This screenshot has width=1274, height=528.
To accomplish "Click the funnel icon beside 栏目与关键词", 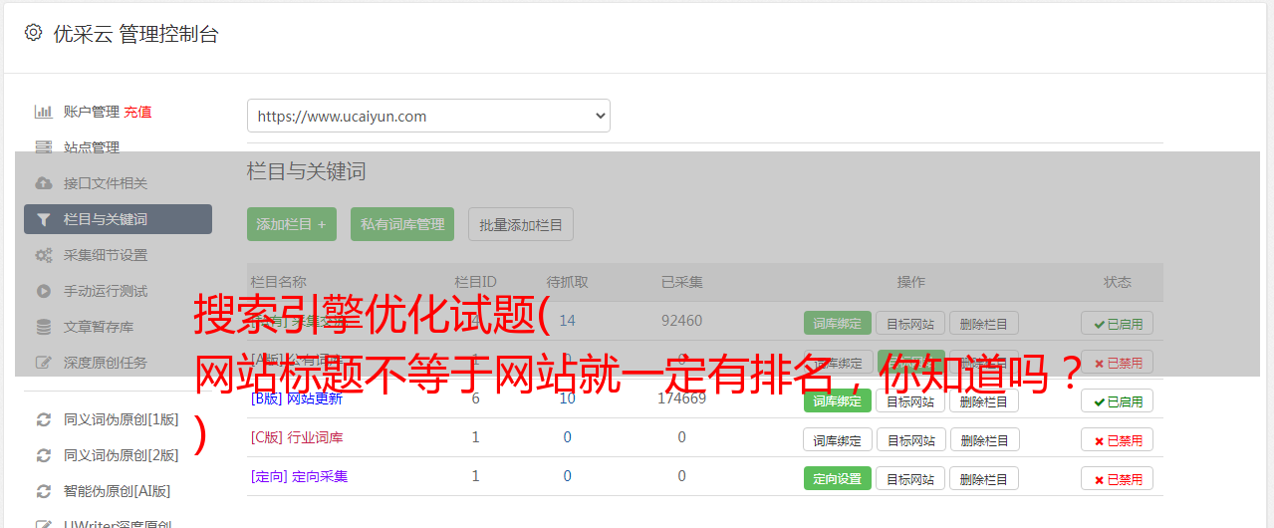I will 43,219.
